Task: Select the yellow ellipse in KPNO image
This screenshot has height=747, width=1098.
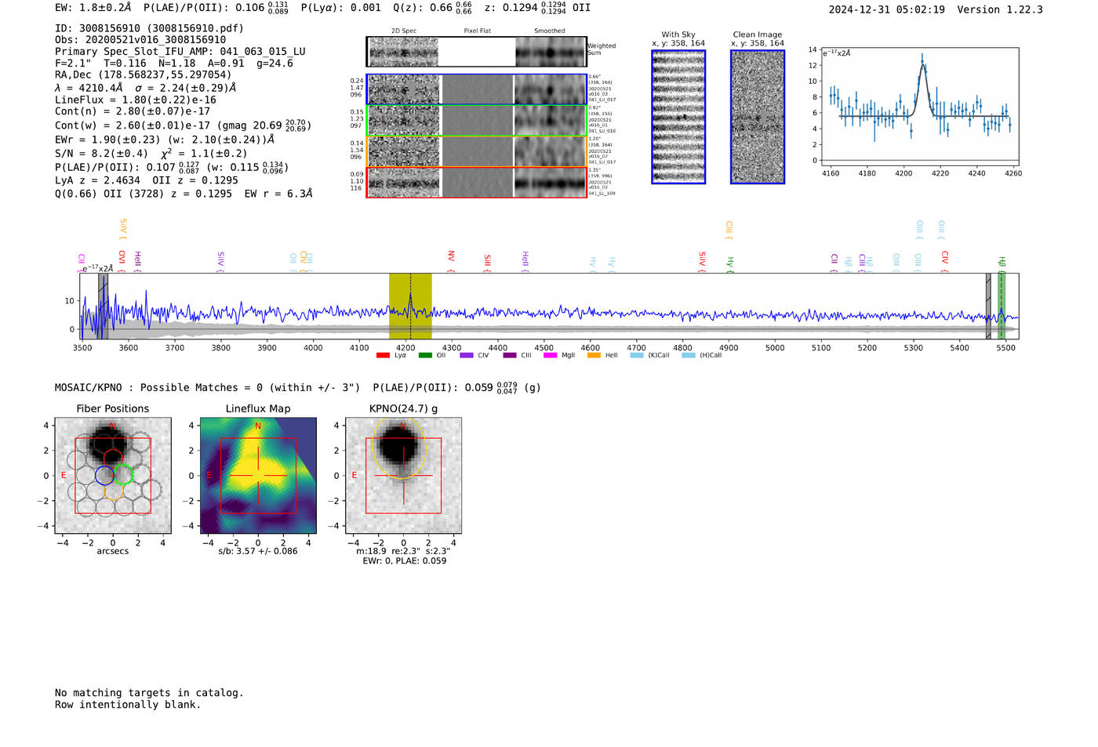Action: tap(400, 445)
